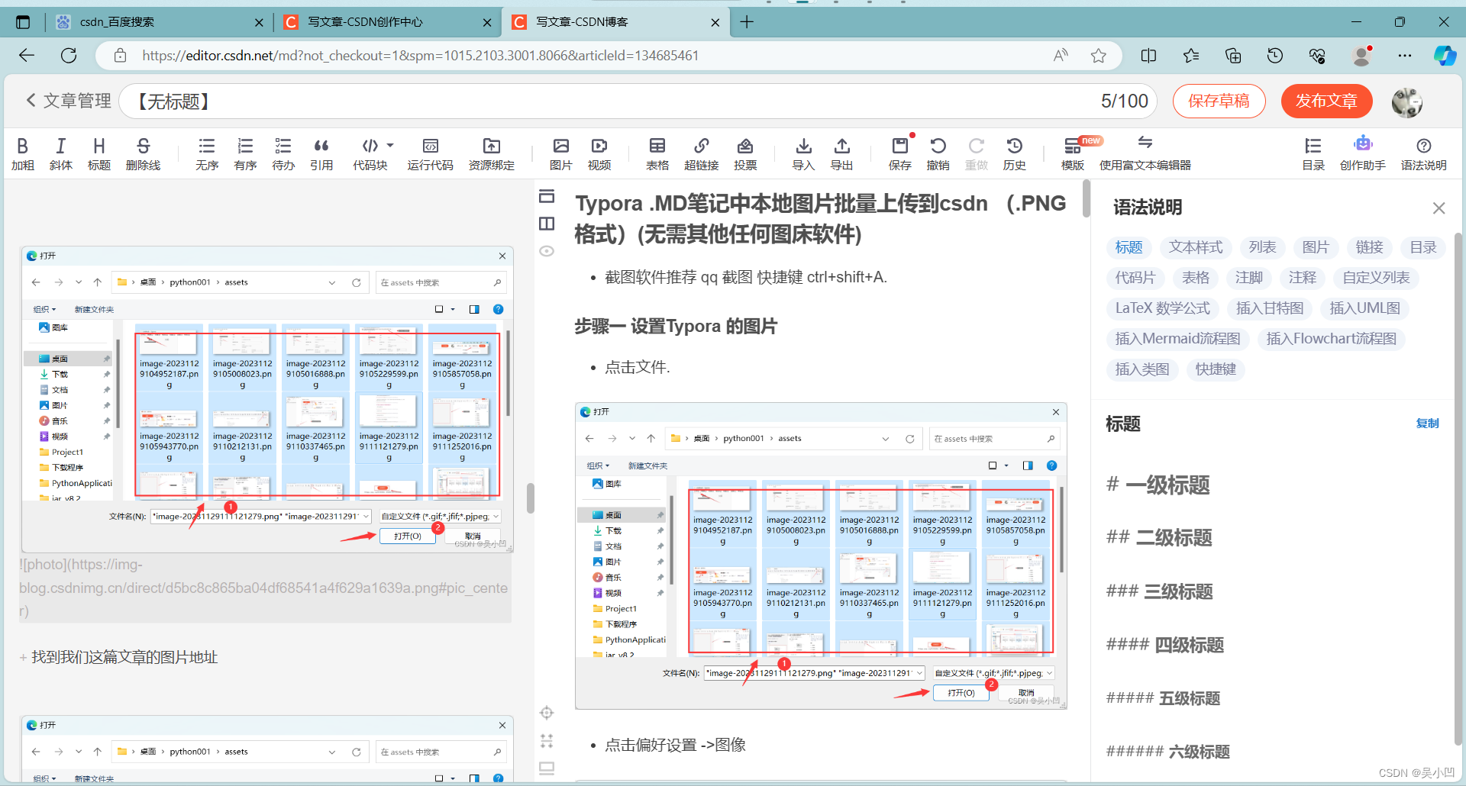This screenshot has height=786, width=1466.
Task: Click 复制 link beside 标题
Action: pyautogui.click(x=1427, y=424)
